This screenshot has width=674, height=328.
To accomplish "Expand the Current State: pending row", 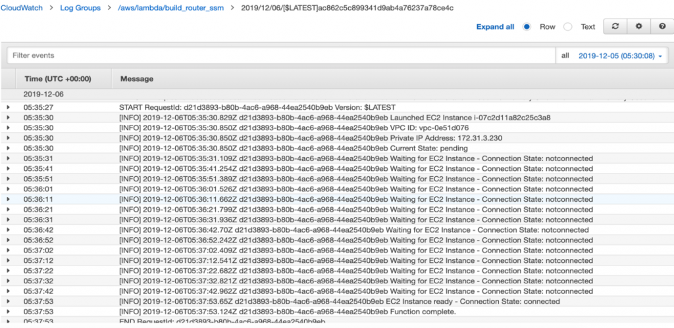I will click(x=8, y=148).
